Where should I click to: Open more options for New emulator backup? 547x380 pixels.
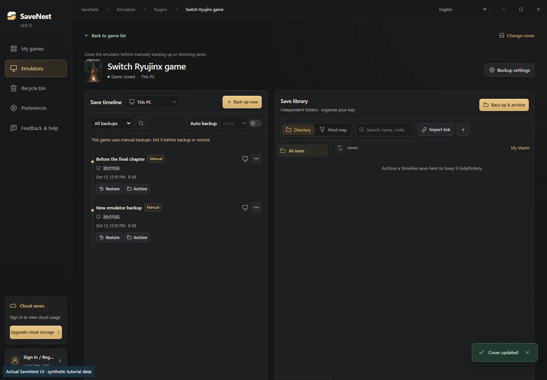tap(256, 207)
